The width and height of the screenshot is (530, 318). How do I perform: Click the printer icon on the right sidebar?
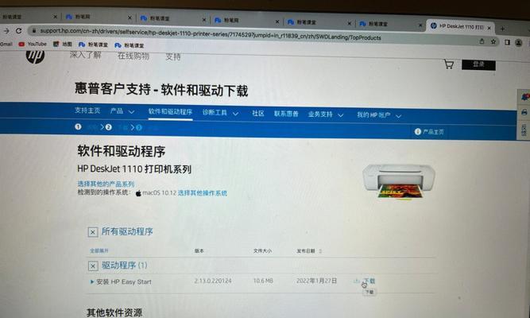pyautogui.click(x=524, y=112)
